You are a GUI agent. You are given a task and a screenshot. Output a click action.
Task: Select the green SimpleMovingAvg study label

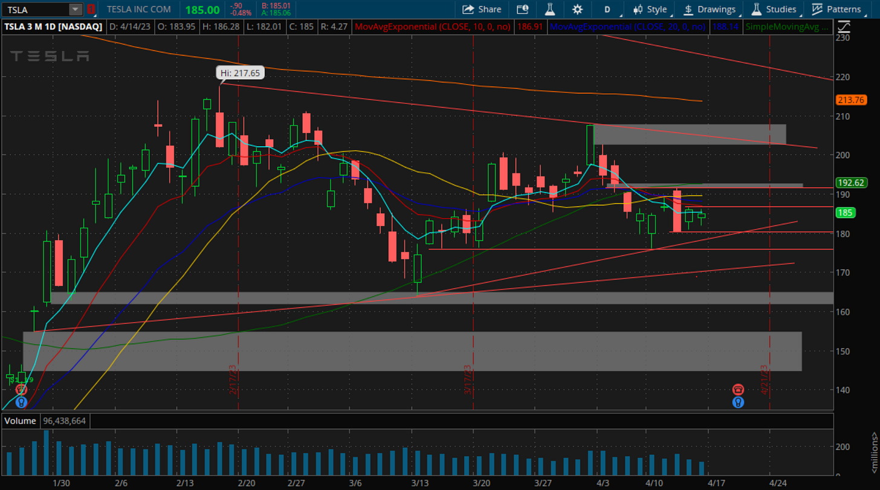click(x=788, y=27)
